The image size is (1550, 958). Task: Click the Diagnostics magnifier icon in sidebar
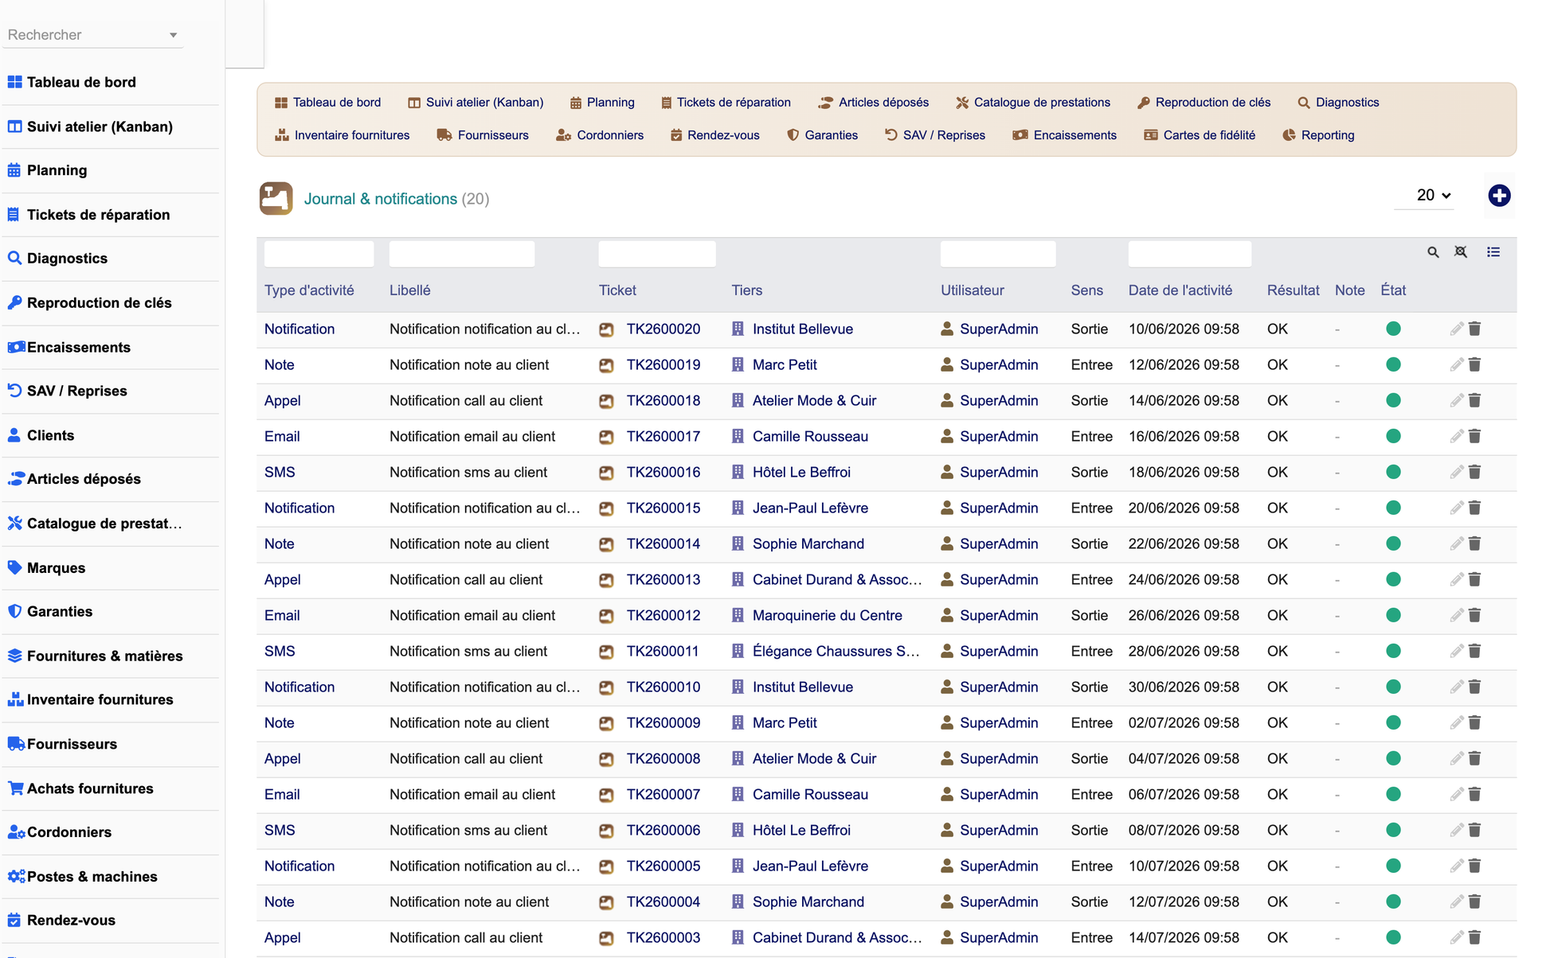14,258
